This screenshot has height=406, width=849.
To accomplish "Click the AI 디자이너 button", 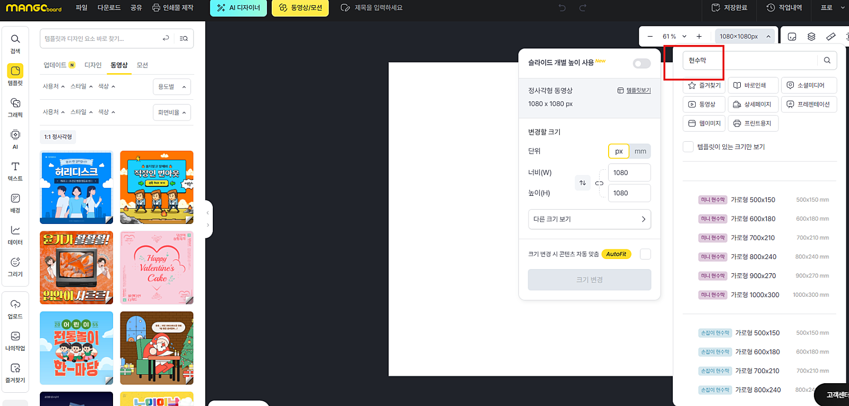I will click(x=239, y=8).
